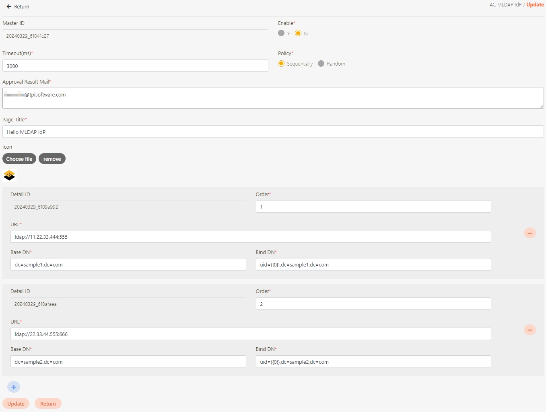The width and height of the screenshot is (546, 412).
Task: Set Enable to Y
Action: tap(281, 33)
